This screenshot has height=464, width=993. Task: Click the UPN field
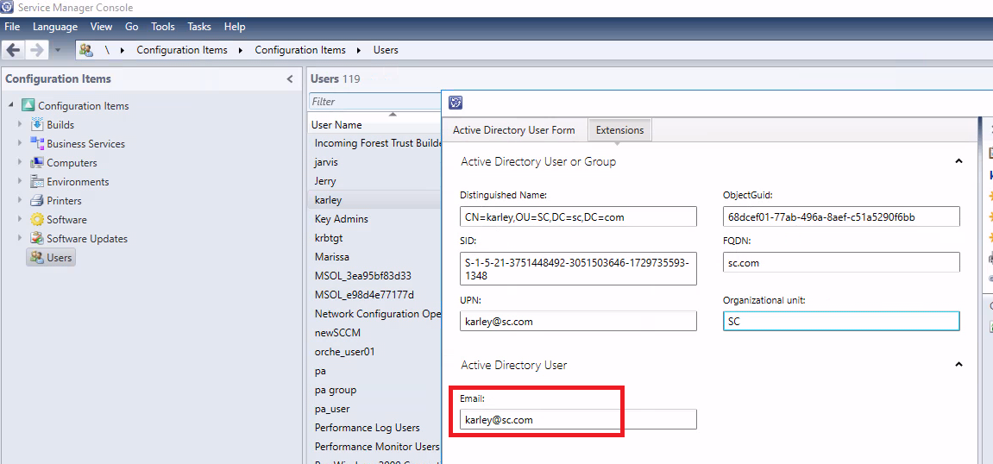pyautogui.click(x=578, y=321)
